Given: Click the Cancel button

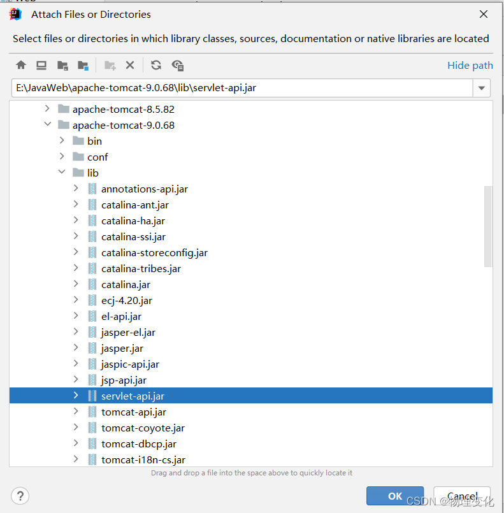Looking at the screenshot, I should 462,496.
